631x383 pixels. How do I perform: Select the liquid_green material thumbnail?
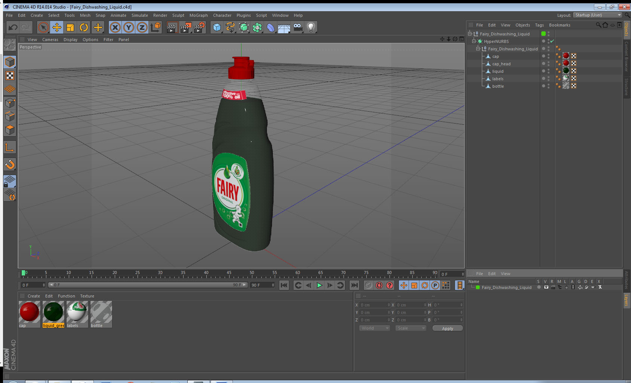pyautogui.click(x=53, y=312)
